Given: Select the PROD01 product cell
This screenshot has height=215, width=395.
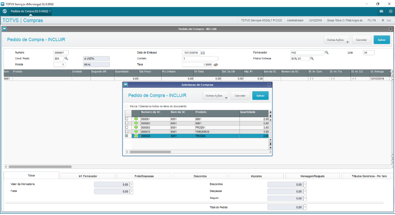Looking at the screenshot, I should coord(217,128).
